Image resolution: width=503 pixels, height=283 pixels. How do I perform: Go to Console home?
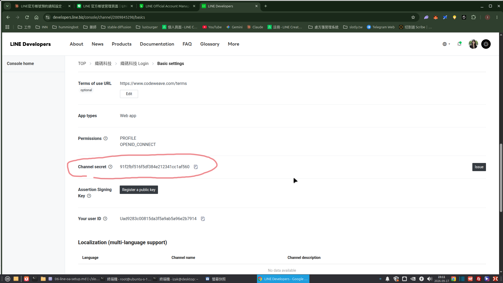click(20, 63)
